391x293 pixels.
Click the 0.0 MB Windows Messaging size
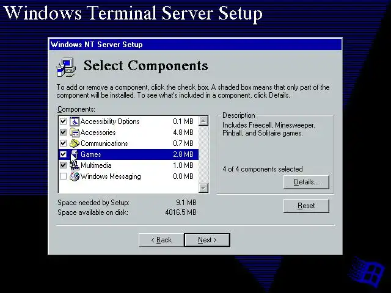183,176
